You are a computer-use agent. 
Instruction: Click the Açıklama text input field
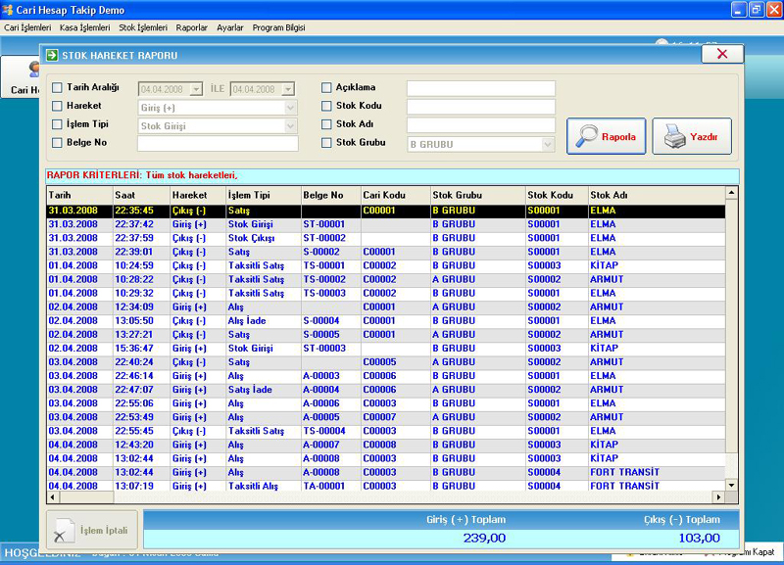(480, 88)
